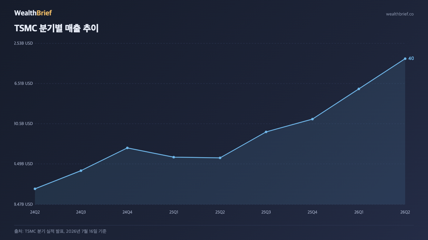Click the 30.5B USD y-axis label
Image resolution: width=428 pixels, height=240 pixels.
pyautogui.click(x=24, y=124)
